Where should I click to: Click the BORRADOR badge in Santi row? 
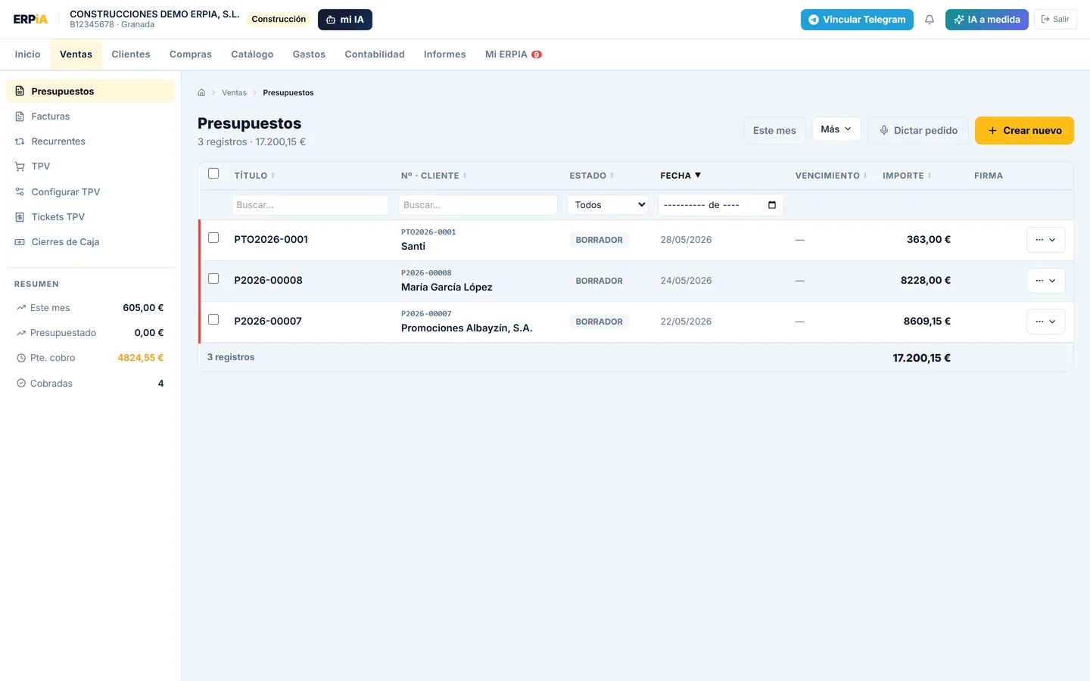tap(599, 240)
